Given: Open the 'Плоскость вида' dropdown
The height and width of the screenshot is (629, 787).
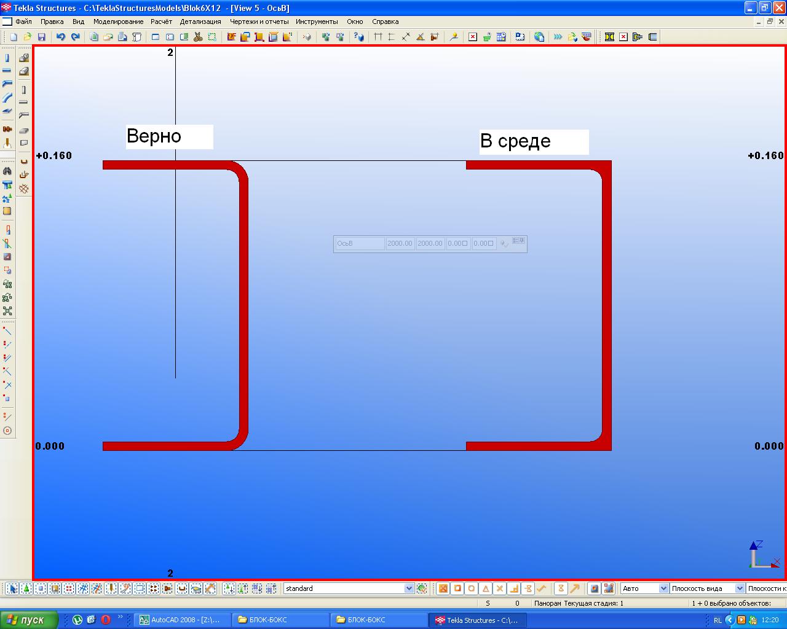Looking at the screenshot, I should click(x=739, y=588).
